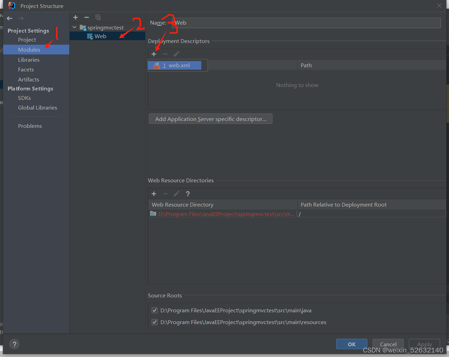
Task: Click the src\main\java source root path text
Action: click(x=236, y=310)
